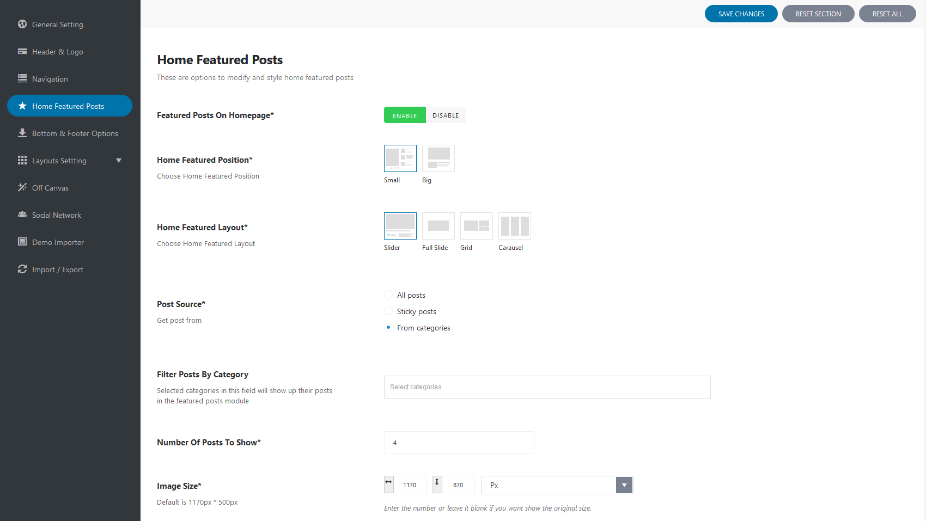Viewport: 926px width, 521px height.
Task: Select the Carausel layout icon
Action: (x=514, y=226)
